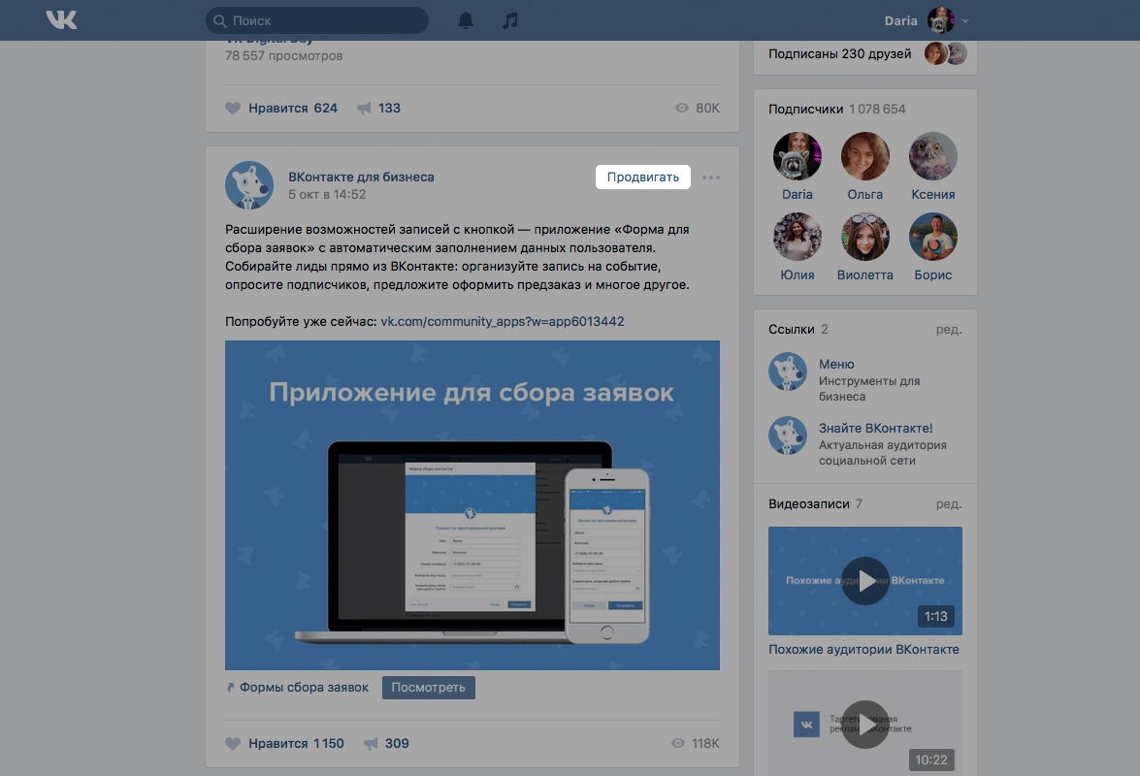
Task: Open the notifications bell
Action: pyautogui.click(x=466, y=20)
